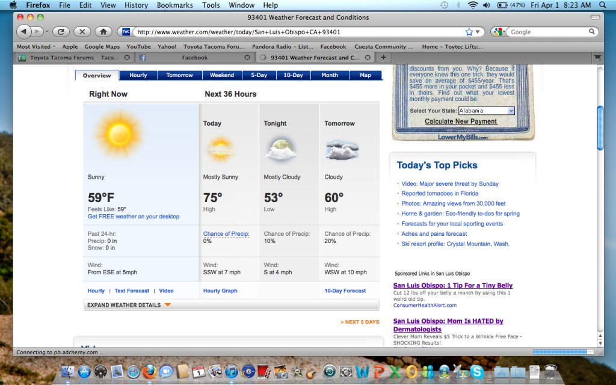Open the Wi-Fi status menu
The height and width of the screenshot is (385, 616).
coord(473,5)
